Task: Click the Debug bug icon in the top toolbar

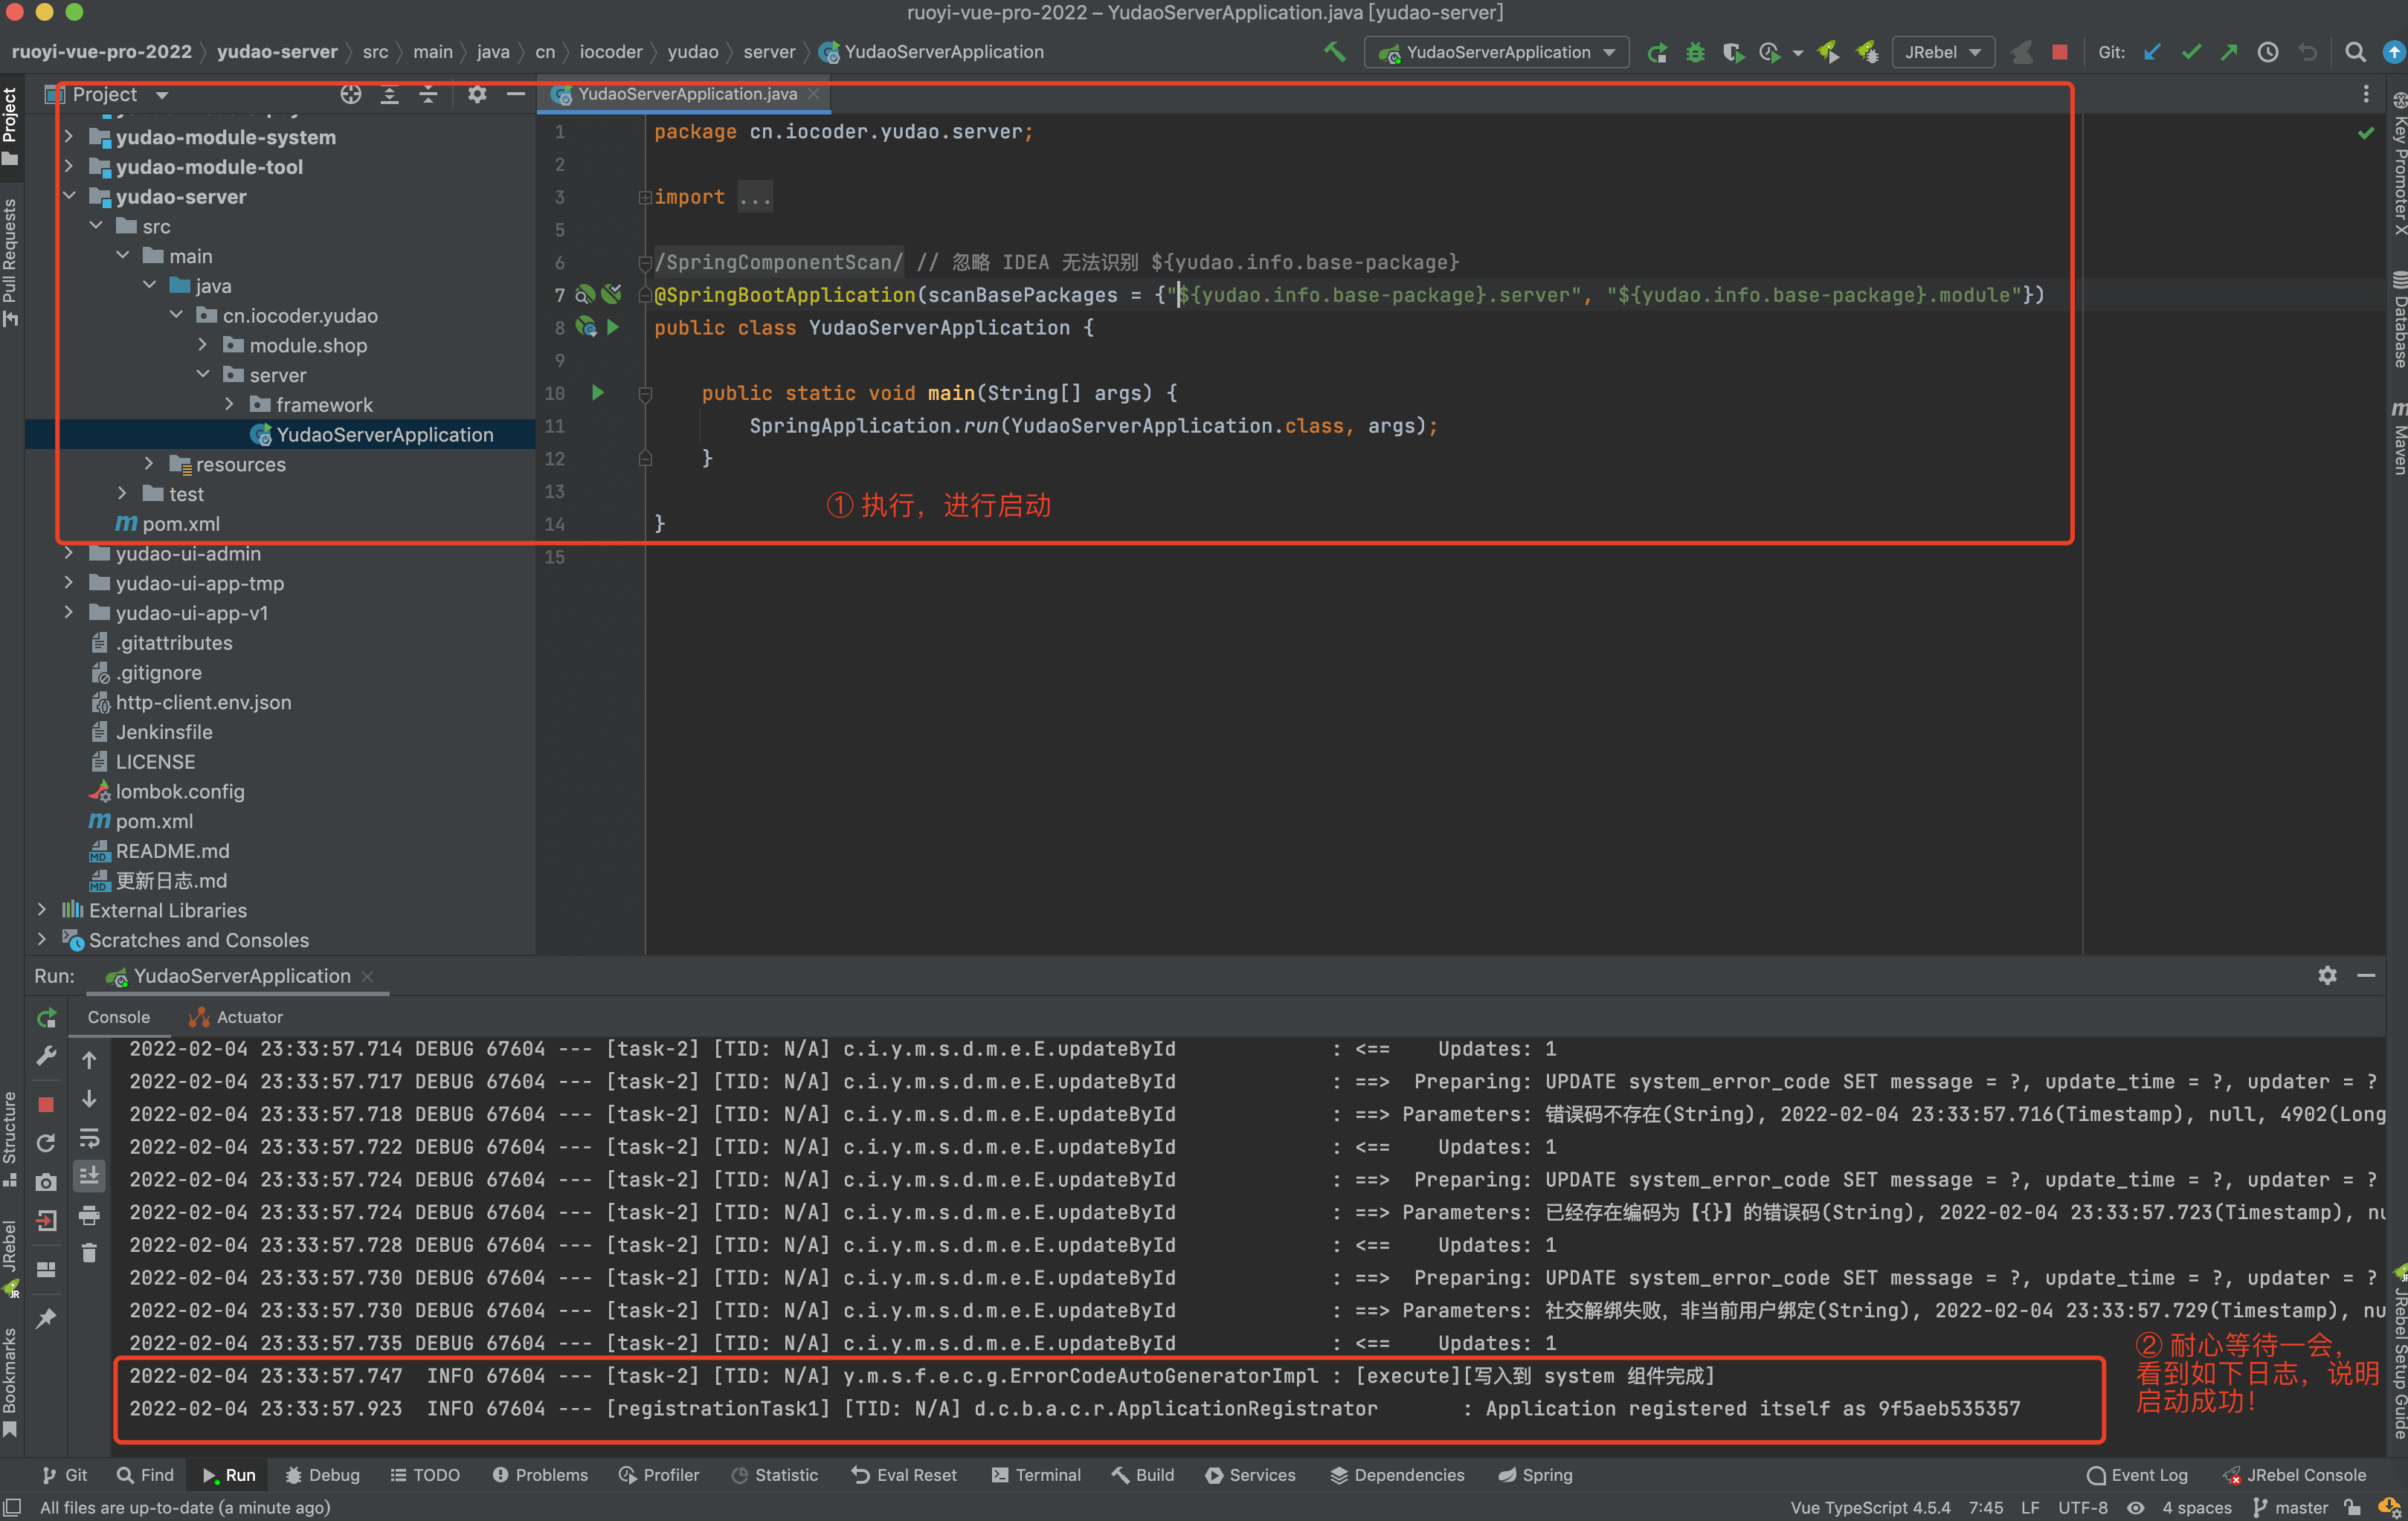Action: 1695,52
